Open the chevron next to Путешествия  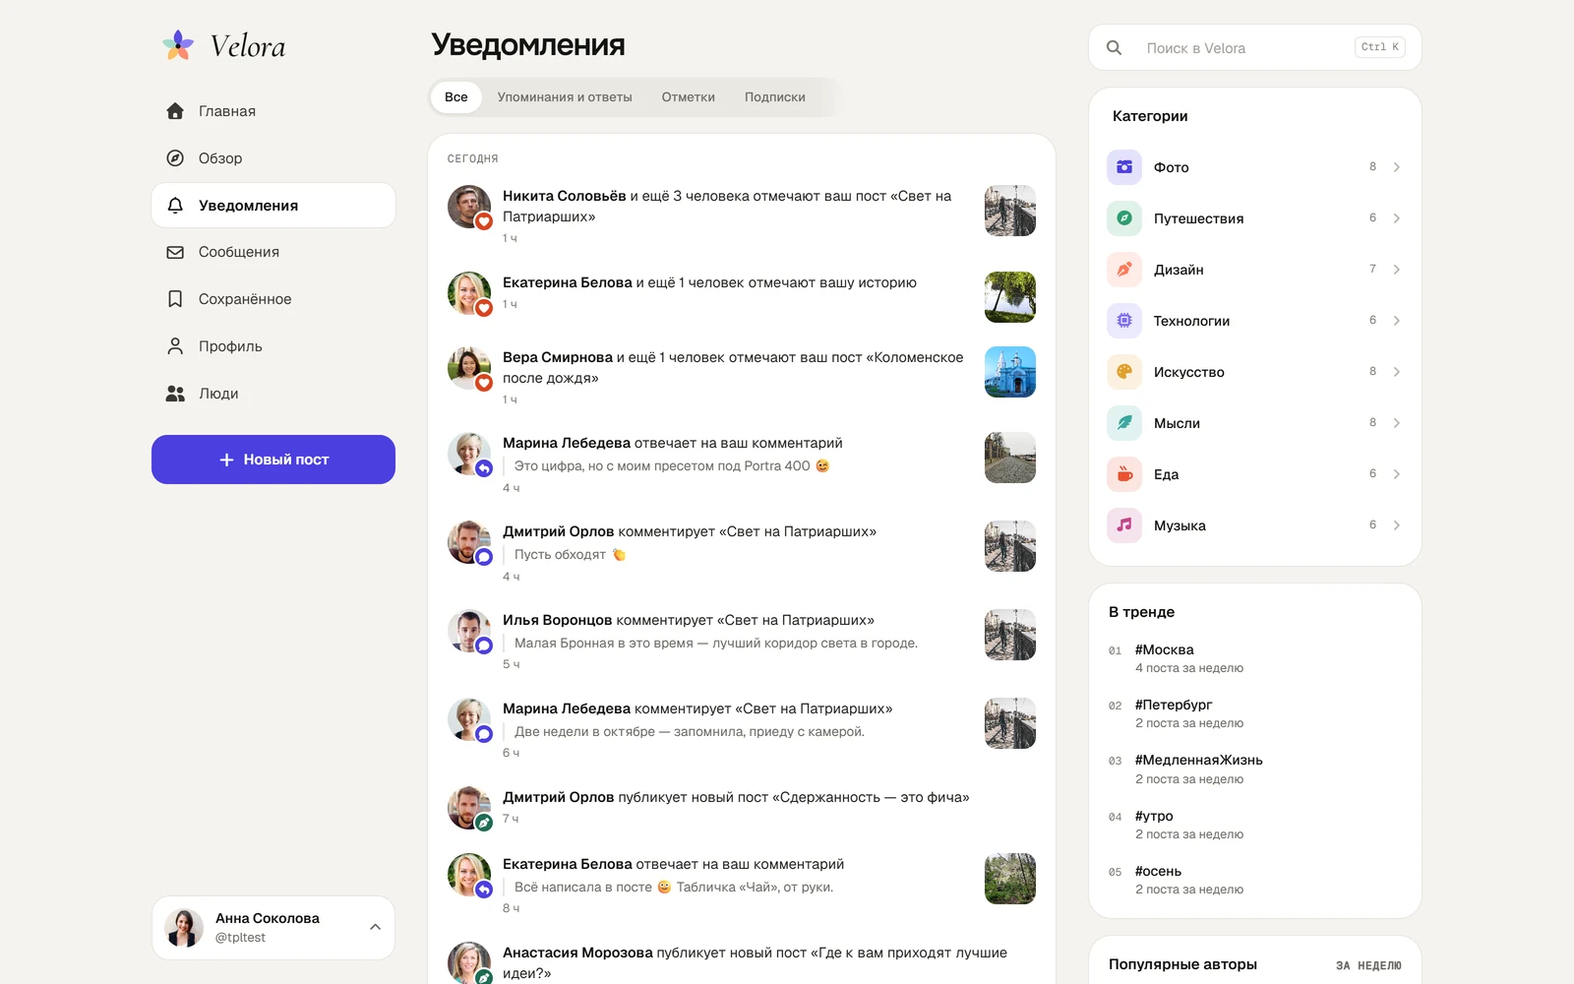(1396, 218)
